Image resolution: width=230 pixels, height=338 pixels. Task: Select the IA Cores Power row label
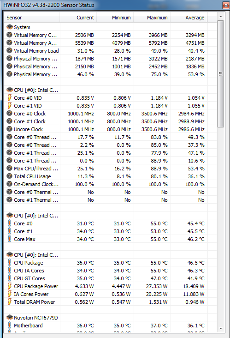[31, 294]
